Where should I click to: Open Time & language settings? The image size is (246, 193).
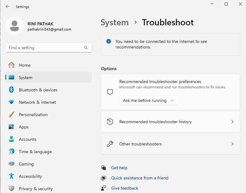click(35, 152)
